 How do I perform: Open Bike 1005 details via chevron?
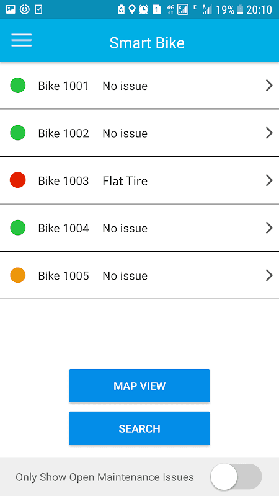pyautogui.click(x=269, y=275)
